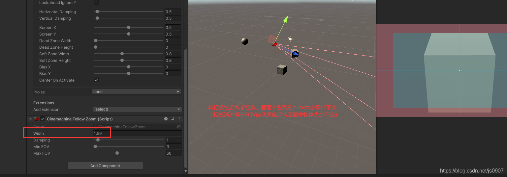Open help for Cinemachine Follow Zoom component
The height and width of the screenshot is (177, 507).
(x=166, y=119)
